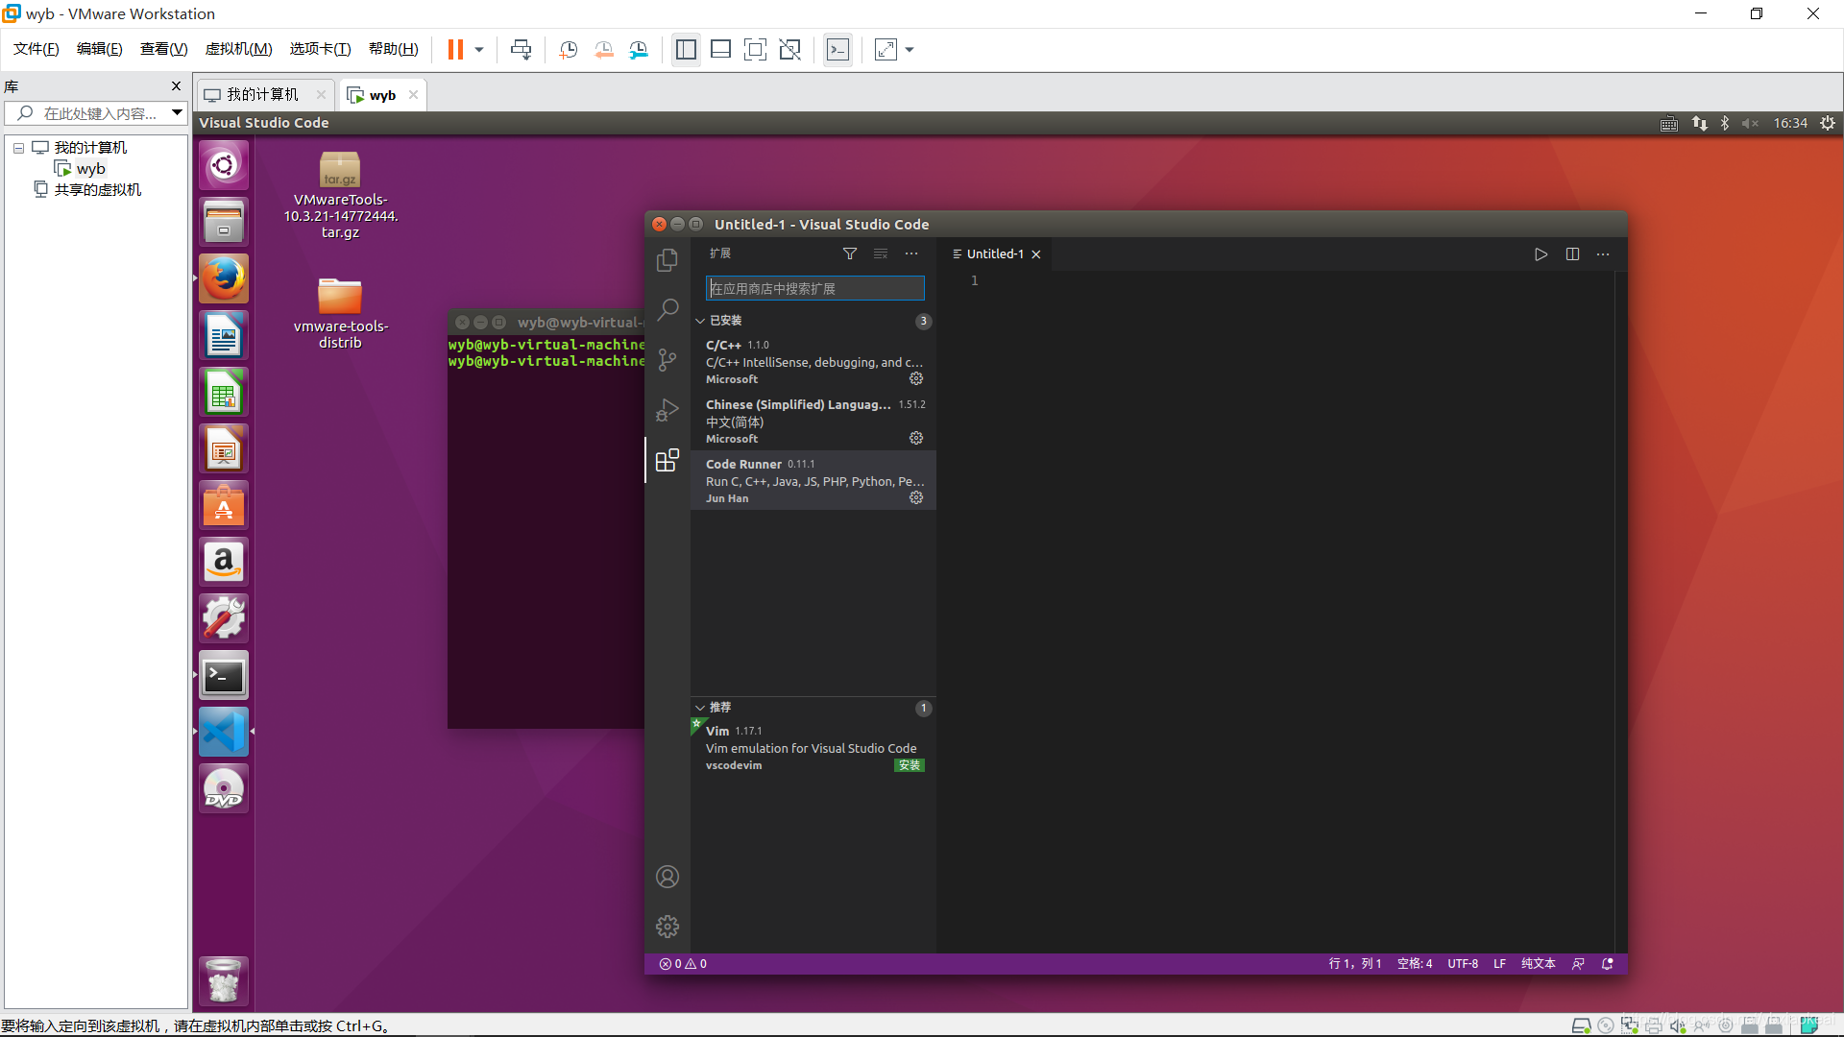Screen dimensions: 1844x1037
Task: Click the filter extensions funnel icon
Action: [849, 253]
